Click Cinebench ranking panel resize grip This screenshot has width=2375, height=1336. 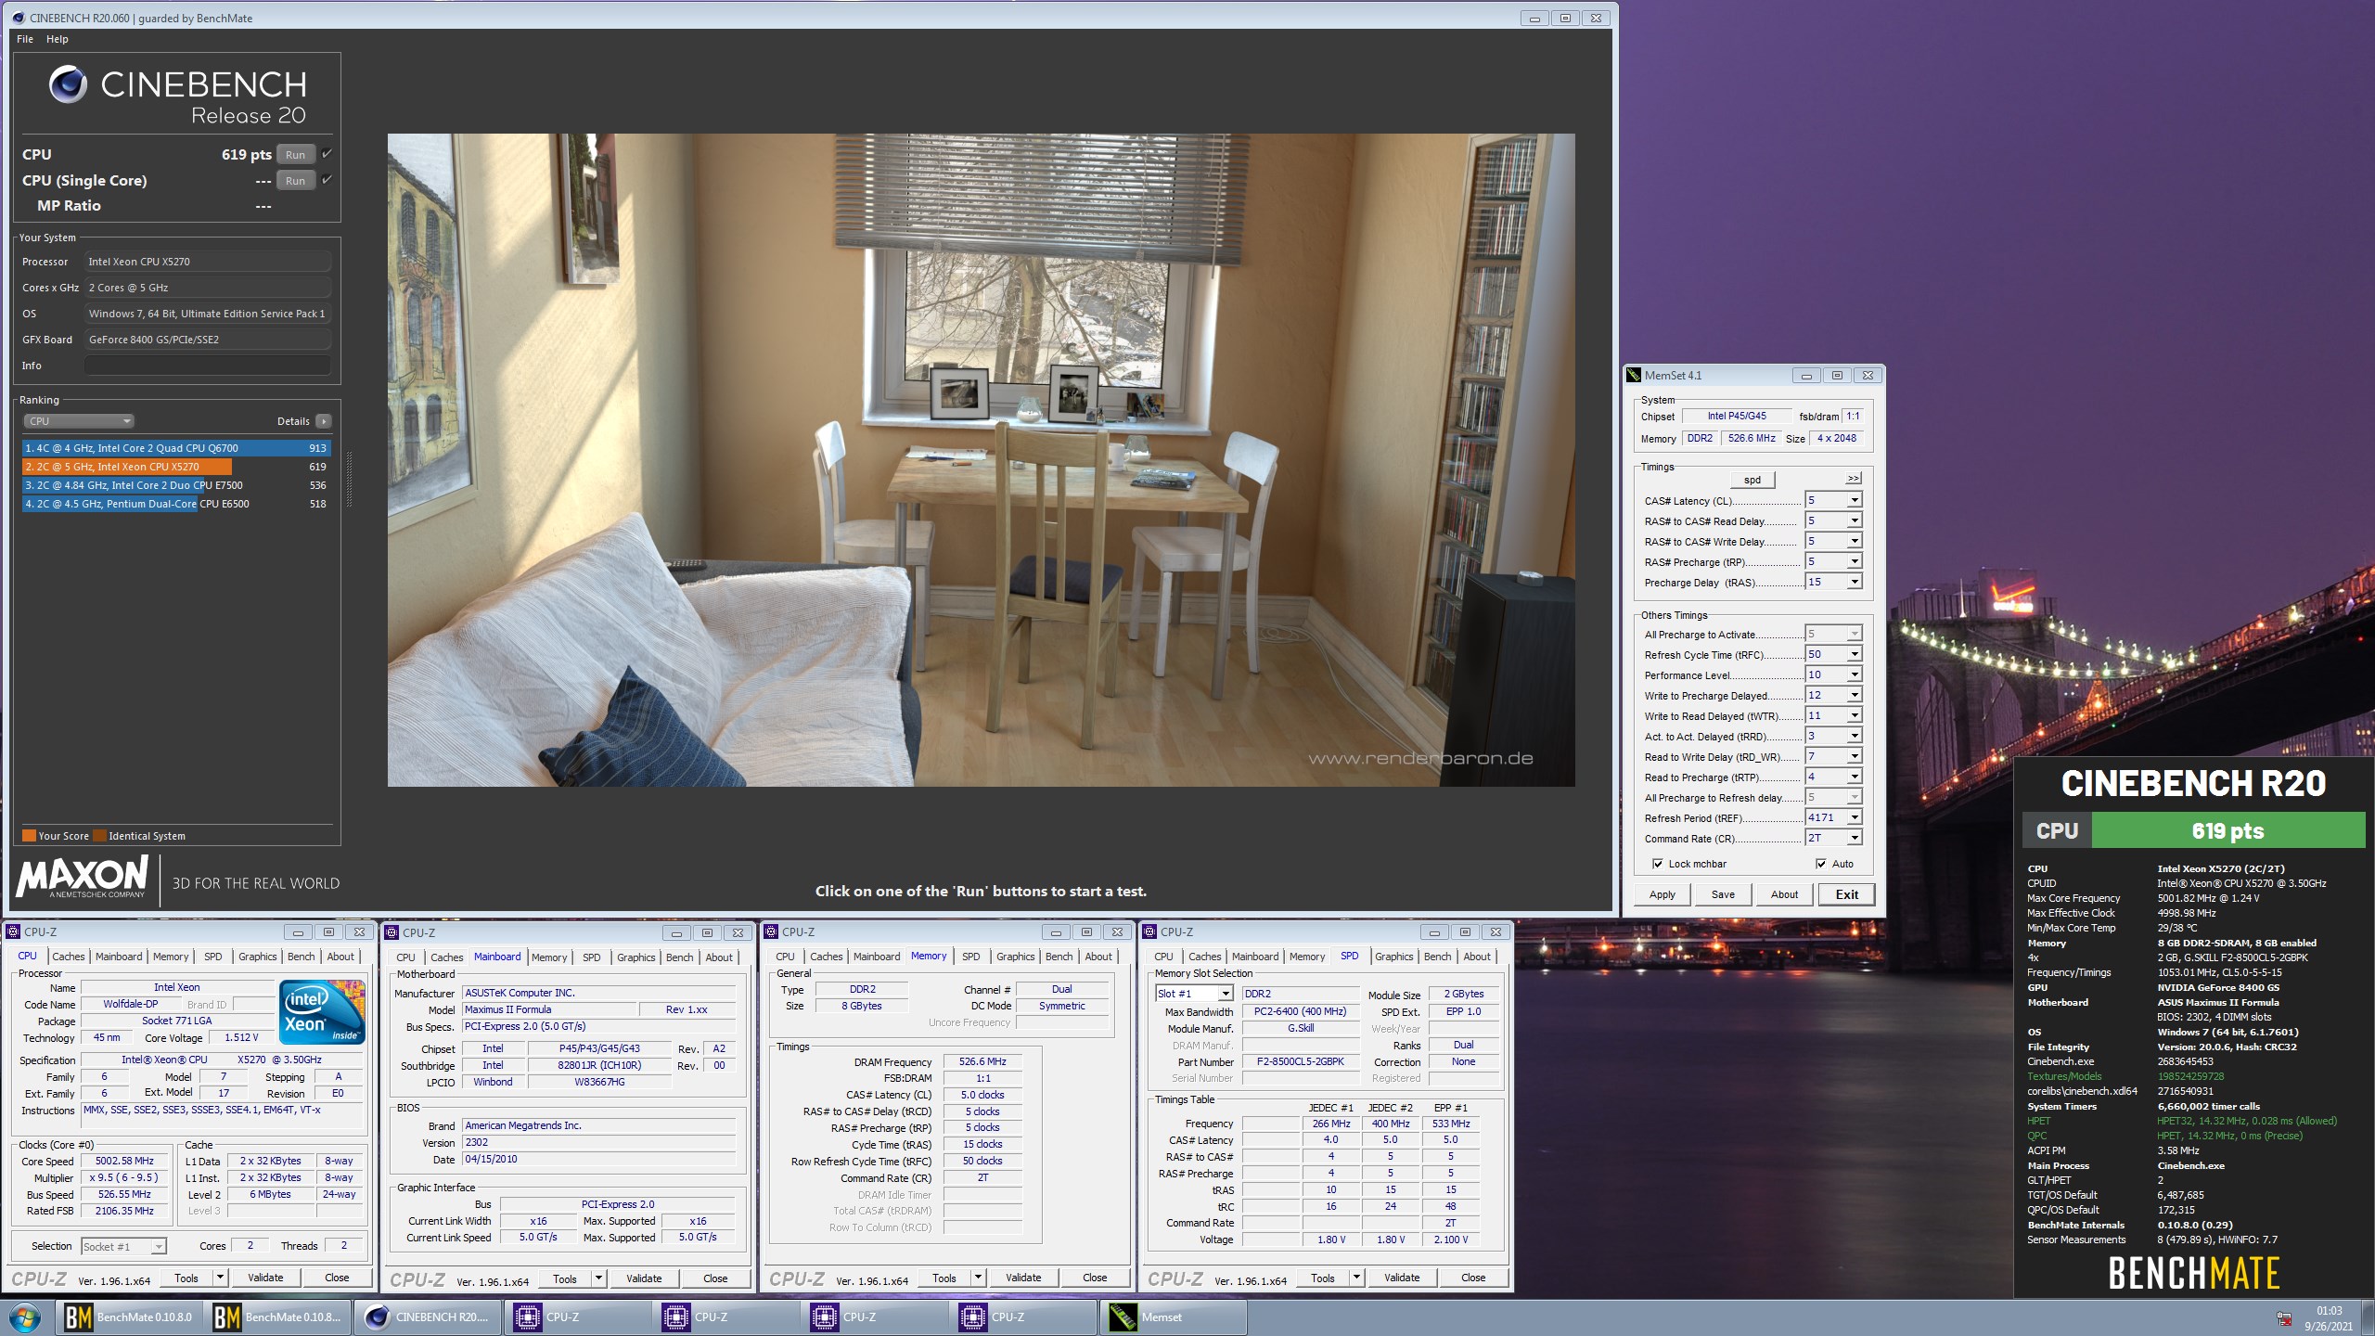tap(349, 479)
